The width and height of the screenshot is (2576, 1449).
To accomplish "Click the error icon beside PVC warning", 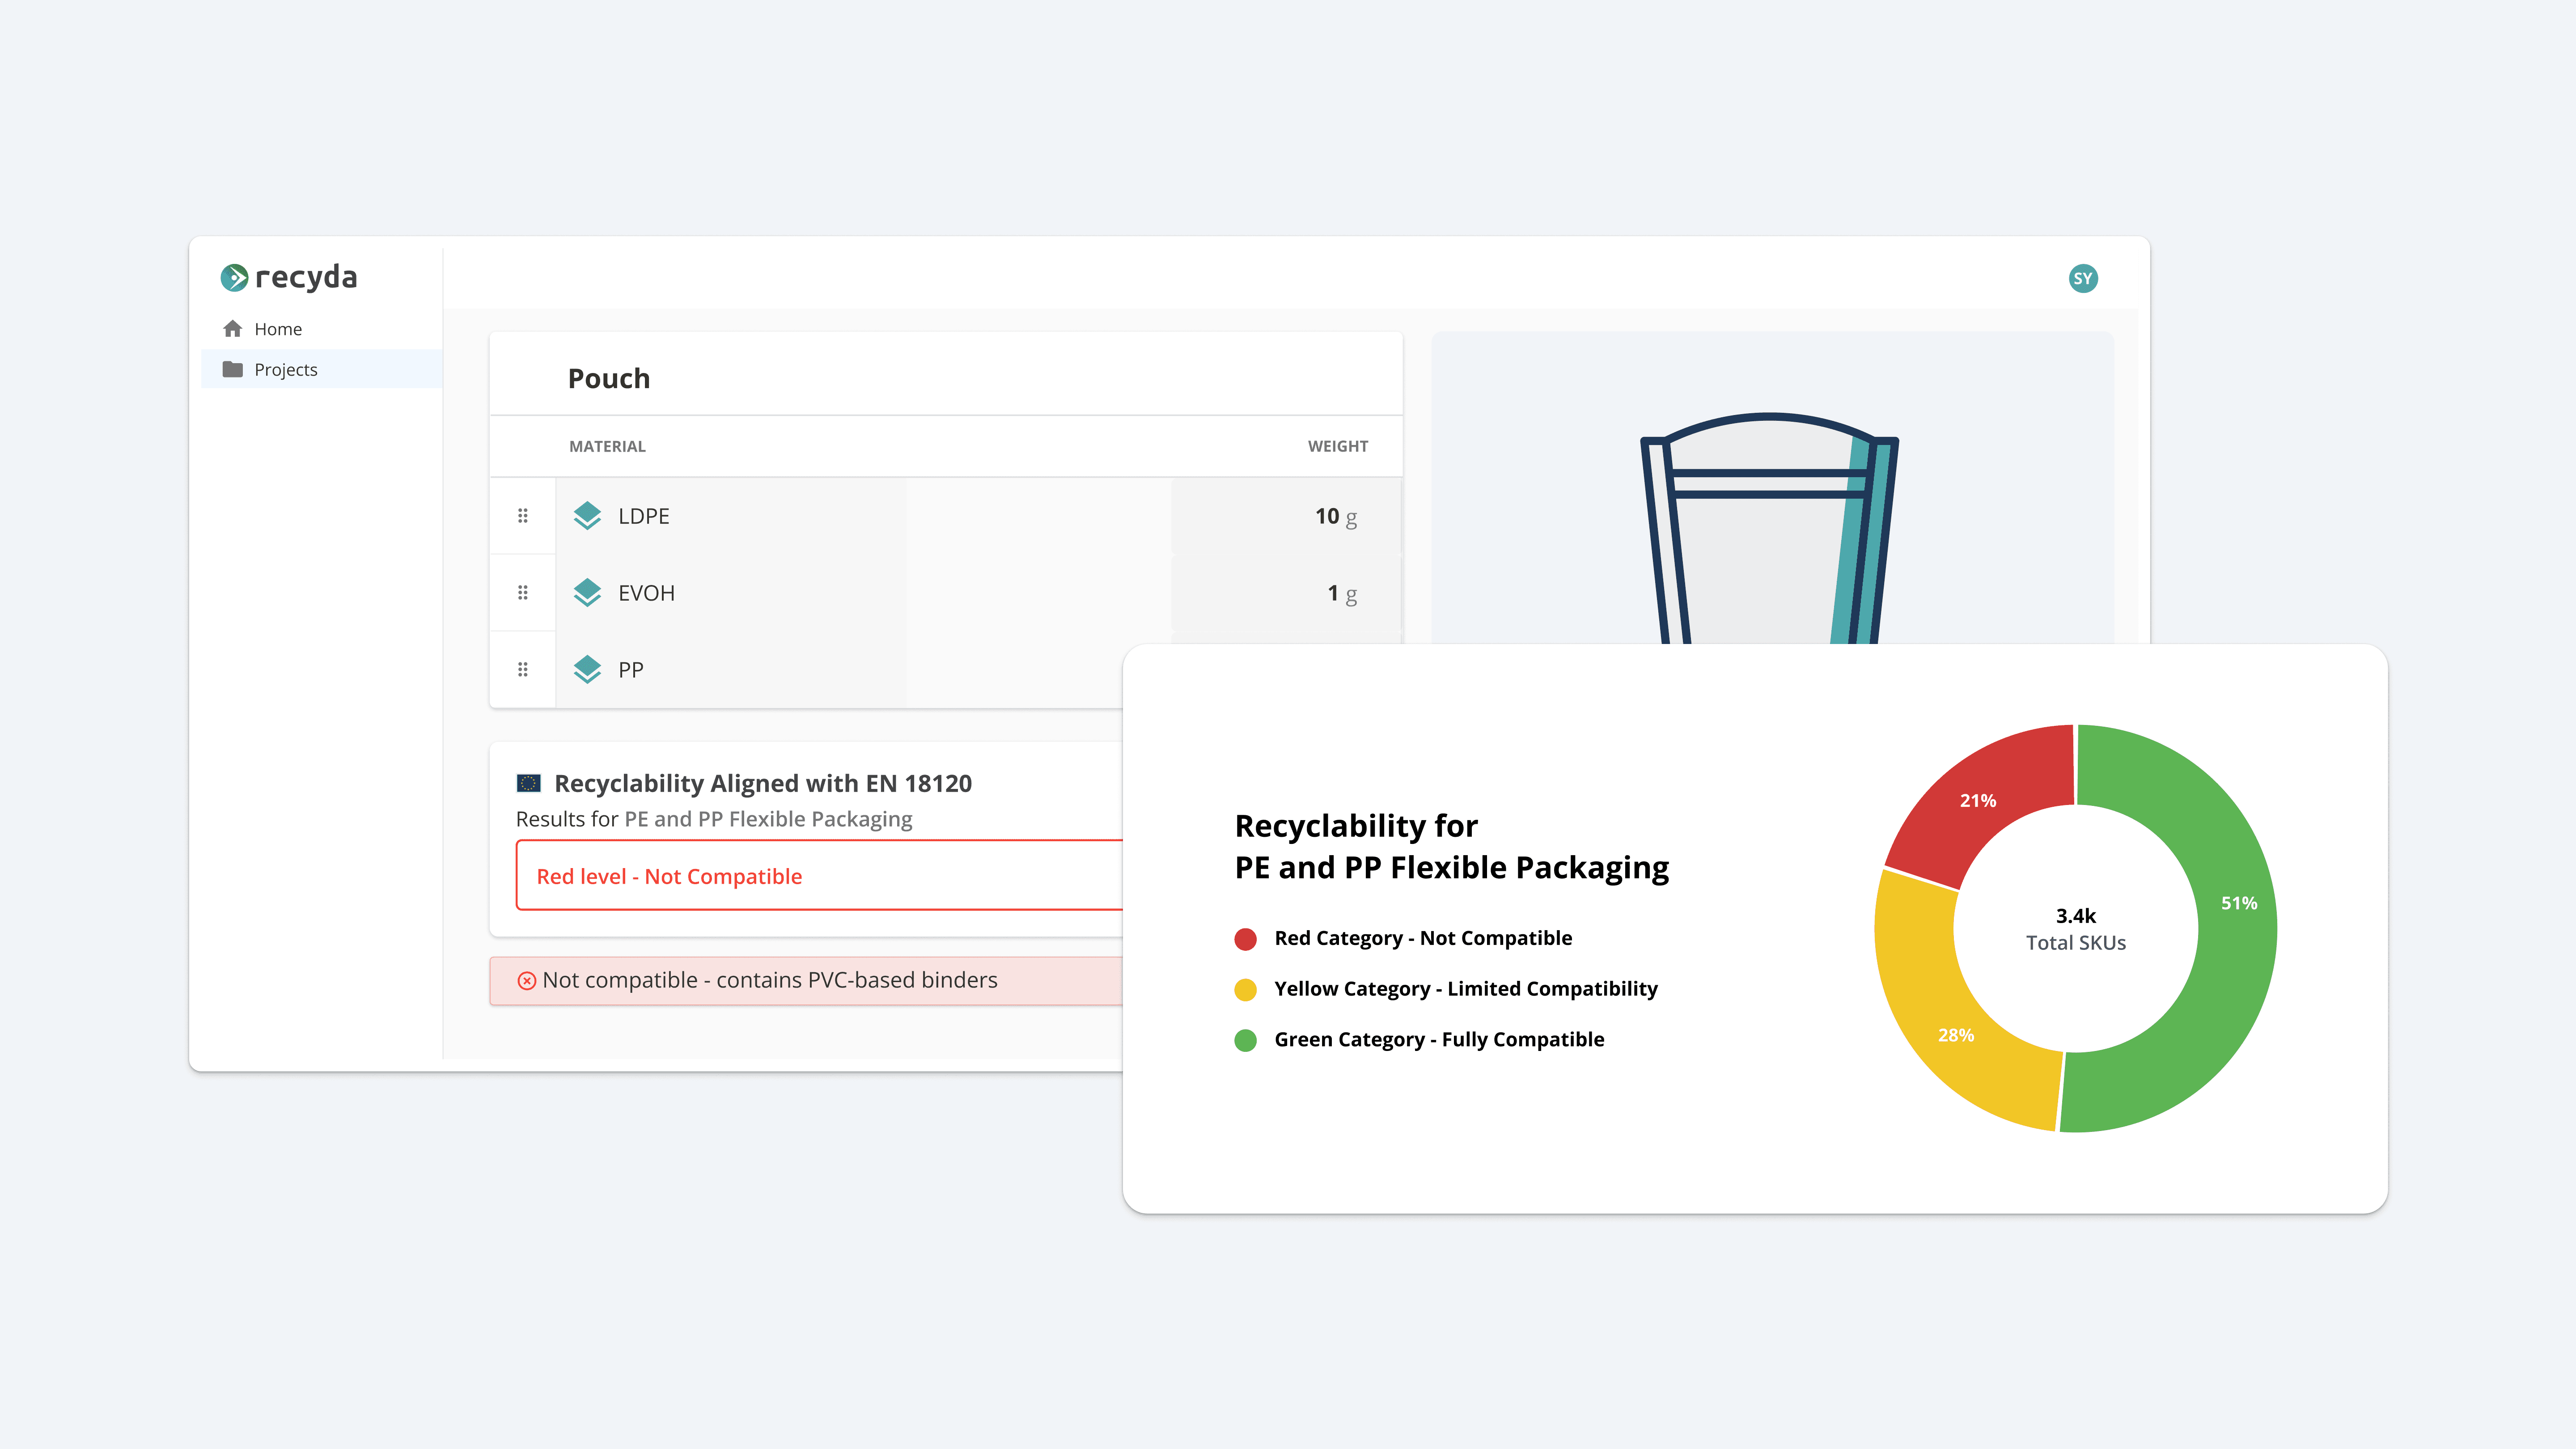I will coord(527,981).
